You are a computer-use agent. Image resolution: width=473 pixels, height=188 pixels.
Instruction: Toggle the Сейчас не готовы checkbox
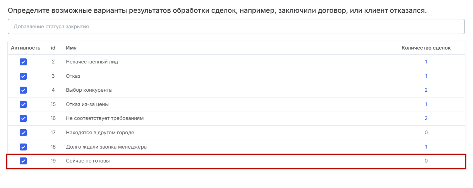pyautogui.click(x=23, y=161)
